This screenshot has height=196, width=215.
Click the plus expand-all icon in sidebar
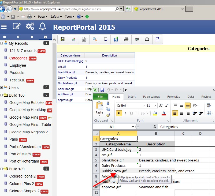[18, 37]
